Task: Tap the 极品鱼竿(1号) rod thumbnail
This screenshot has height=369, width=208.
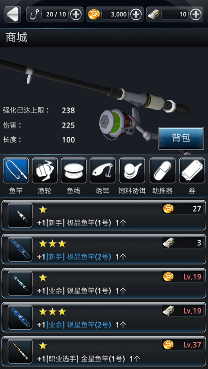Action: click(x=20, y=215)
